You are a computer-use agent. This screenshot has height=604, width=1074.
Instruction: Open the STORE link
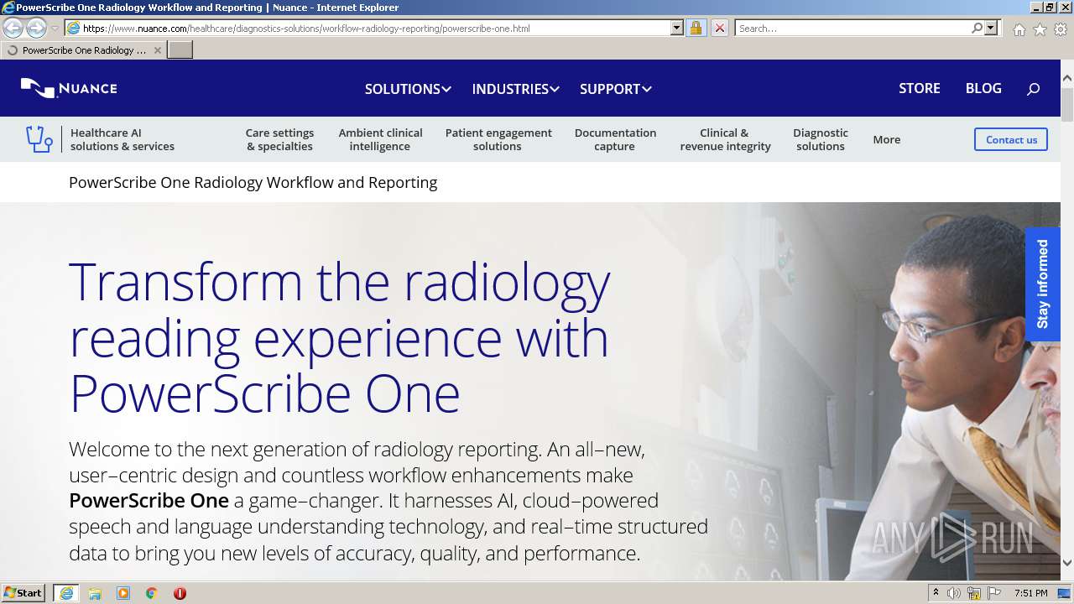pos(920,88)
